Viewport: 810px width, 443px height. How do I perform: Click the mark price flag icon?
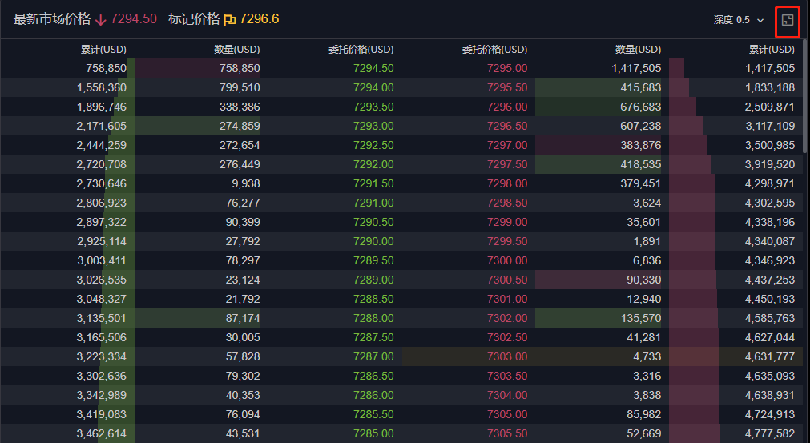230,19
